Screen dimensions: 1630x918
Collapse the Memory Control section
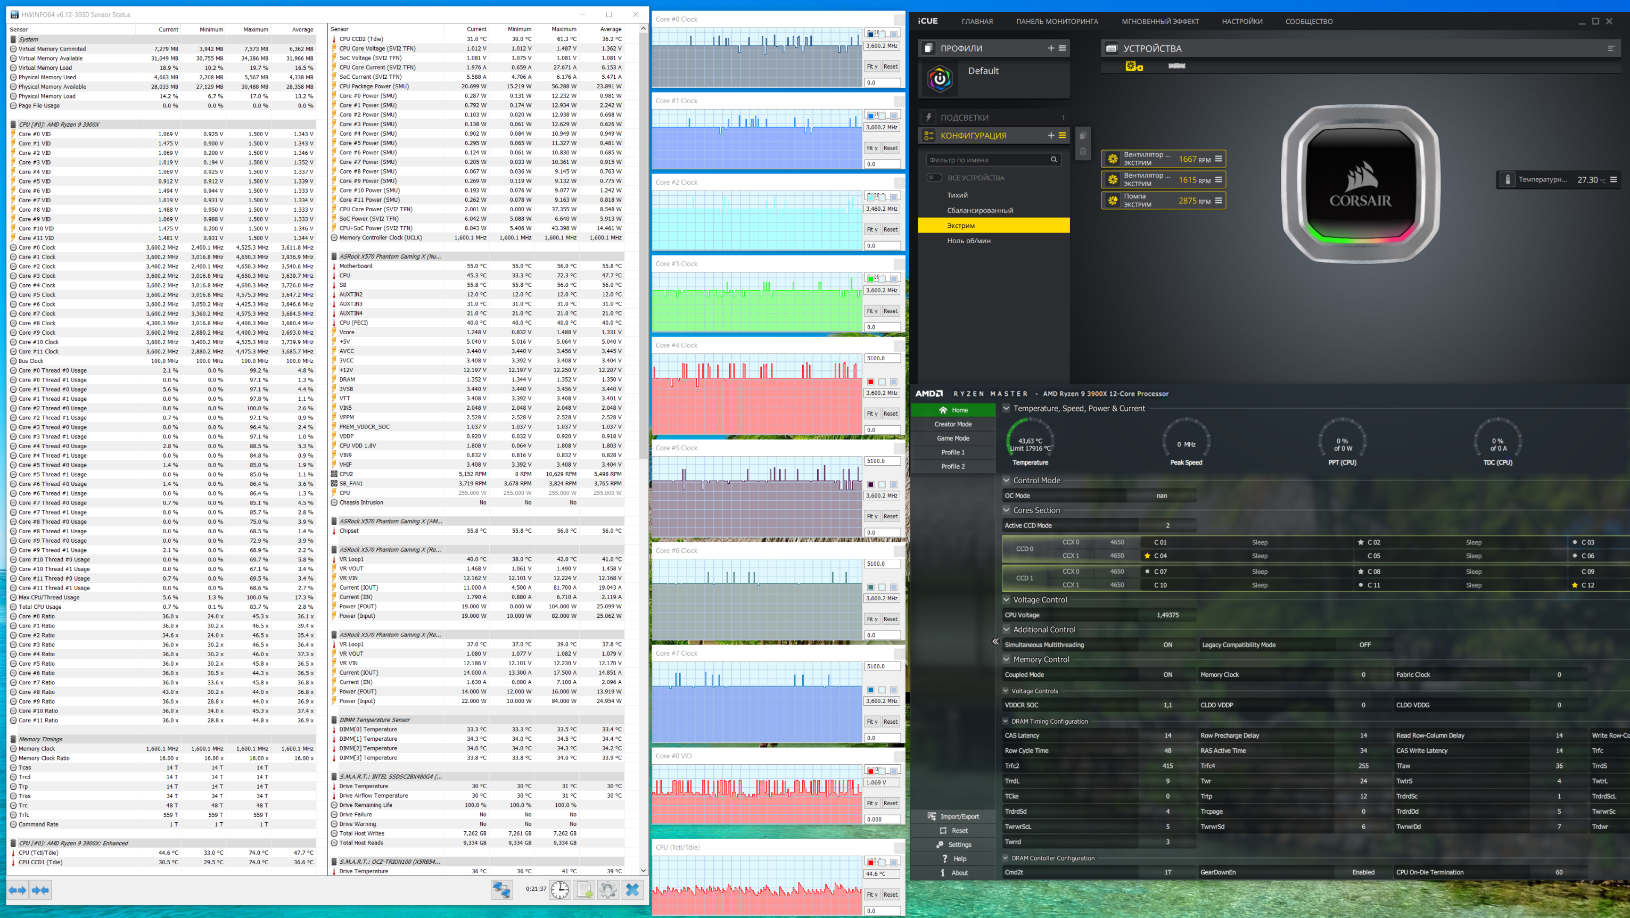tap(1006, 659)
